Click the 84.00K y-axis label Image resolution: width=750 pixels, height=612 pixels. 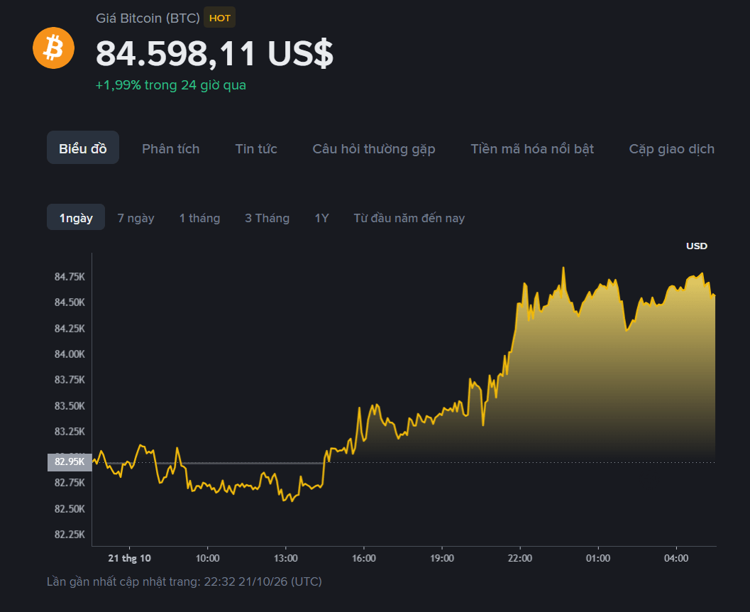click(70, 354)
